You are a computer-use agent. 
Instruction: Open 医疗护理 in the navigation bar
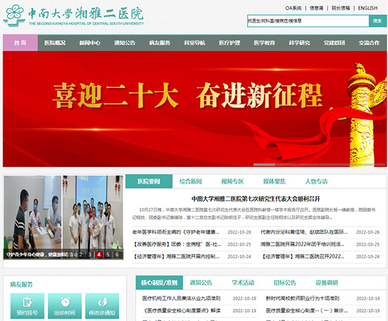[230, 43]
